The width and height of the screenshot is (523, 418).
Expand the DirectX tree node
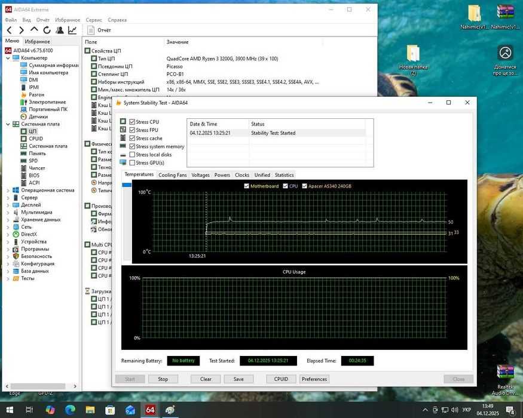(x=8, y=234)
